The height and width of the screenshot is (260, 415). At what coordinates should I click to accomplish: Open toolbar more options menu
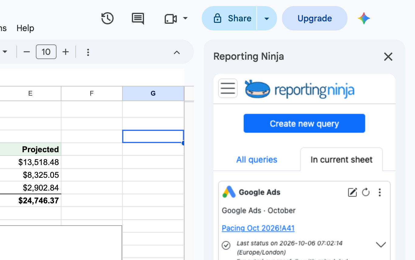click(x=88, y=52)
